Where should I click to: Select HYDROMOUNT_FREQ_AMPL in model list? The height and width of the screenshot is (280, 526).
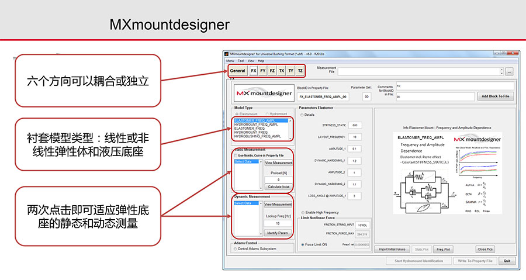[261, 125]
